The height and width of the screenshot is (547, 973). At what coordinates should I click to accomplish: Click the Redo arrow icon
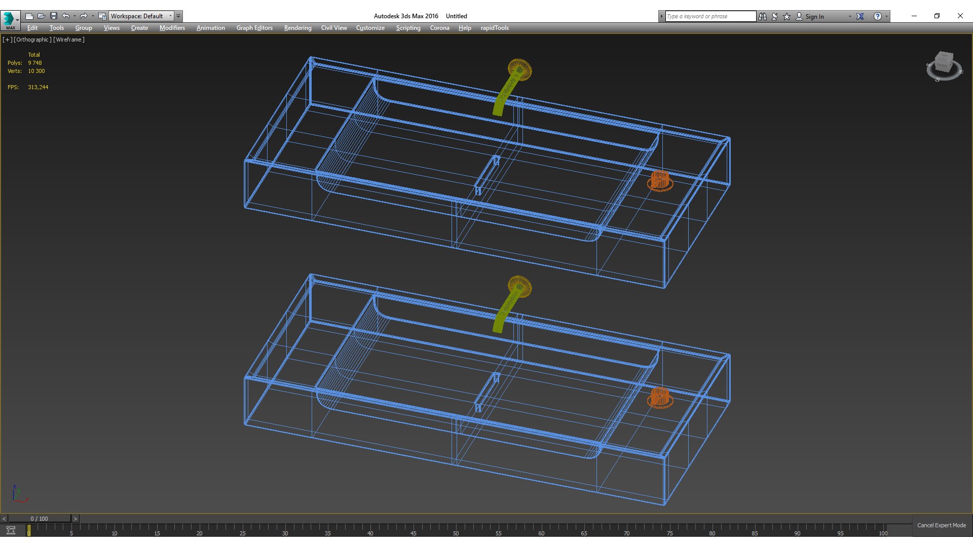[84, 16]
